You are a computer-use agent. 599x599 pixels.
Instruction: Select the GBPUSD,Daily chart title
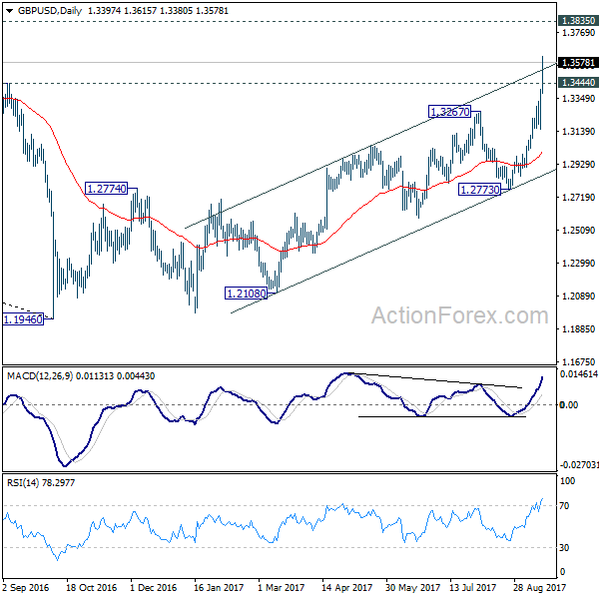pos(50,11)
